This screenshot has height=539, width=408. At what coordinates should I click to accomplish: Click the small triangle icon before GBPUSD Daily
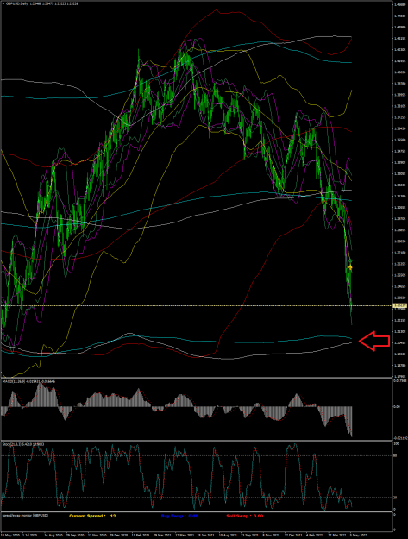pos(3,3)
